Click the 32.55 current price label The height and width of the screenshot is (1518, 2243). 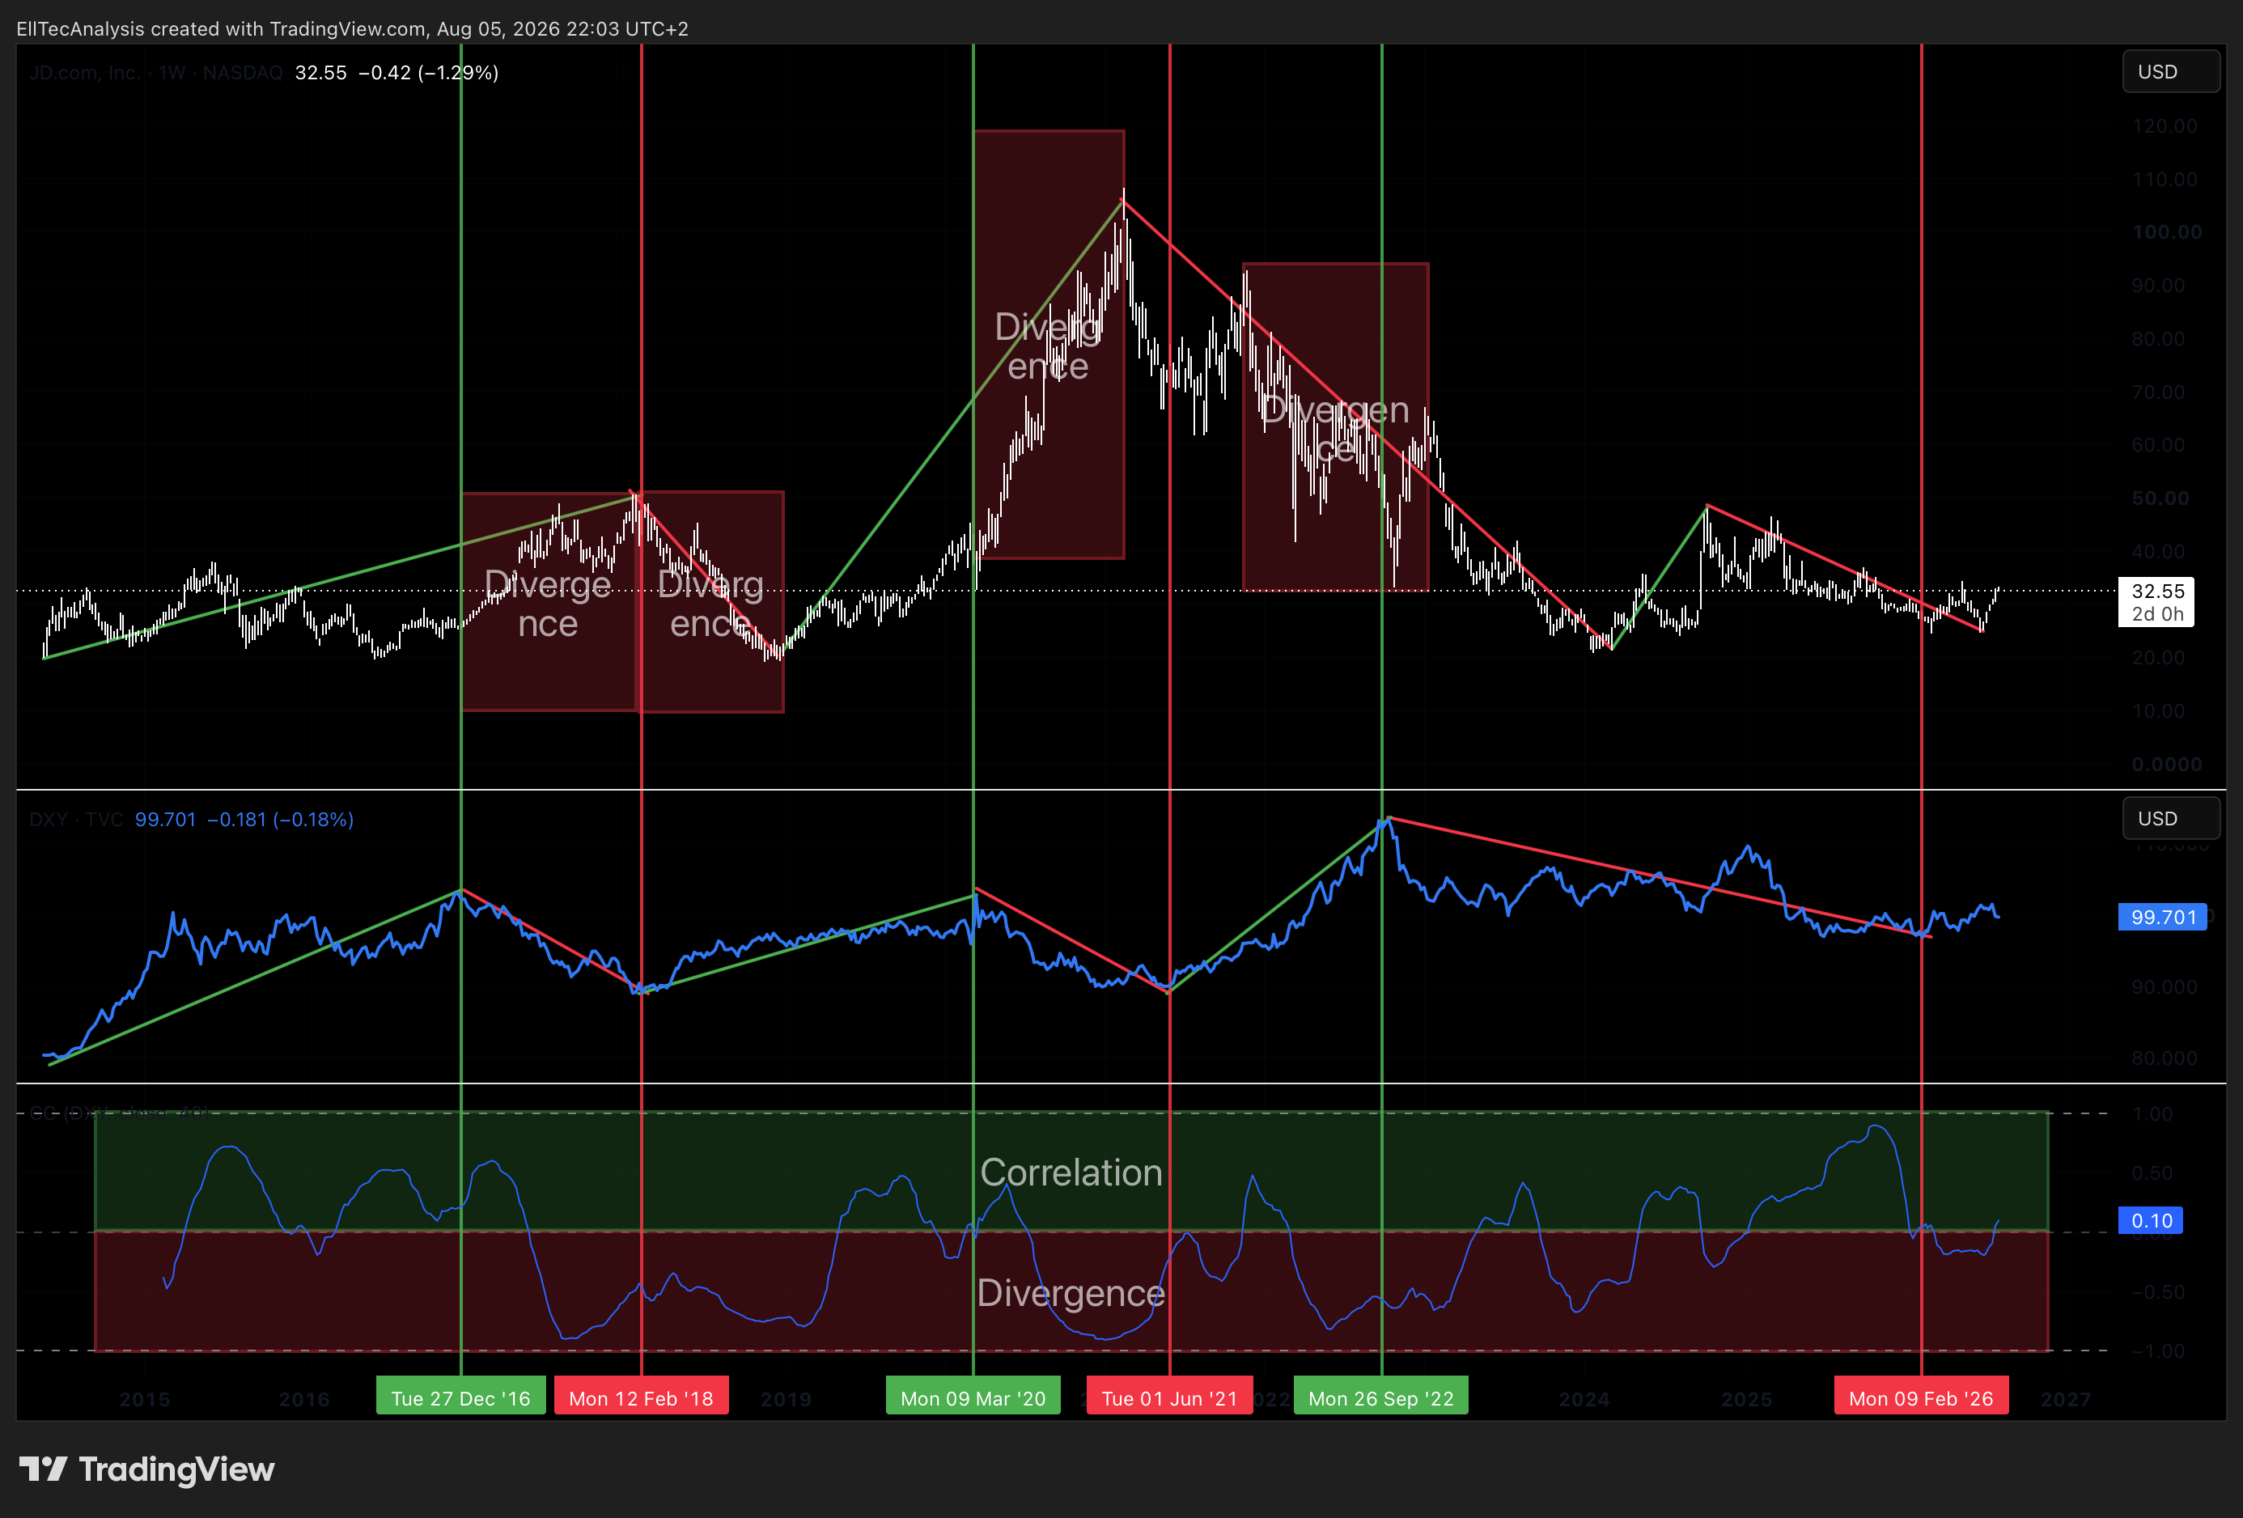click(2156, 602)
